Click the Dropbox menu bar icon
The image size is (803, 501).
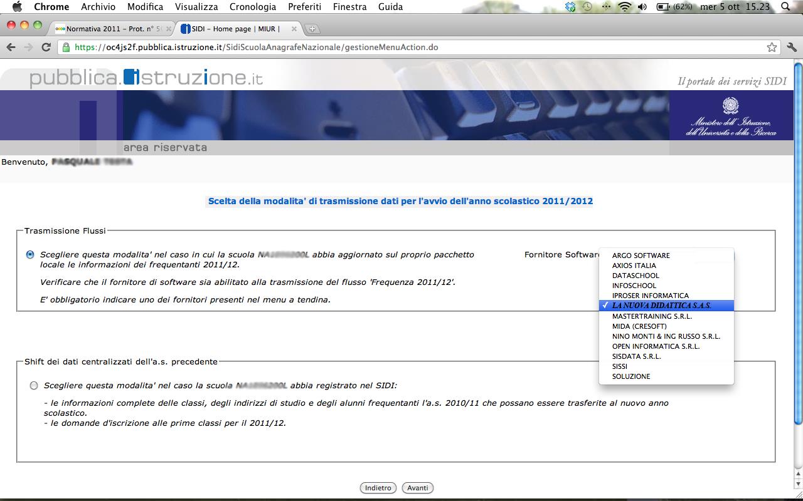pyautogui.click(x=570, y=7)
